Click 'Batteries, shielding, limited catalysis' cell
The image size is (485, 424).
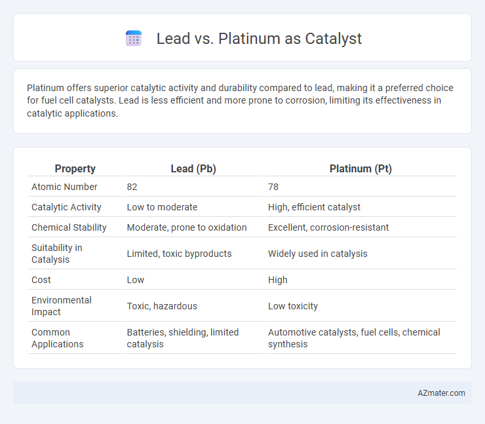tap(183, 338)
